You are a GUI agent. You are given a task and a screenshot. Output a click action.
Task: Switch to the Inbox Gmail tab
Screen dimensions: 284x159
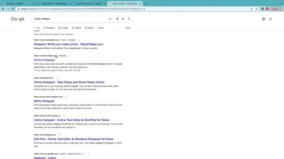[54, 4]
